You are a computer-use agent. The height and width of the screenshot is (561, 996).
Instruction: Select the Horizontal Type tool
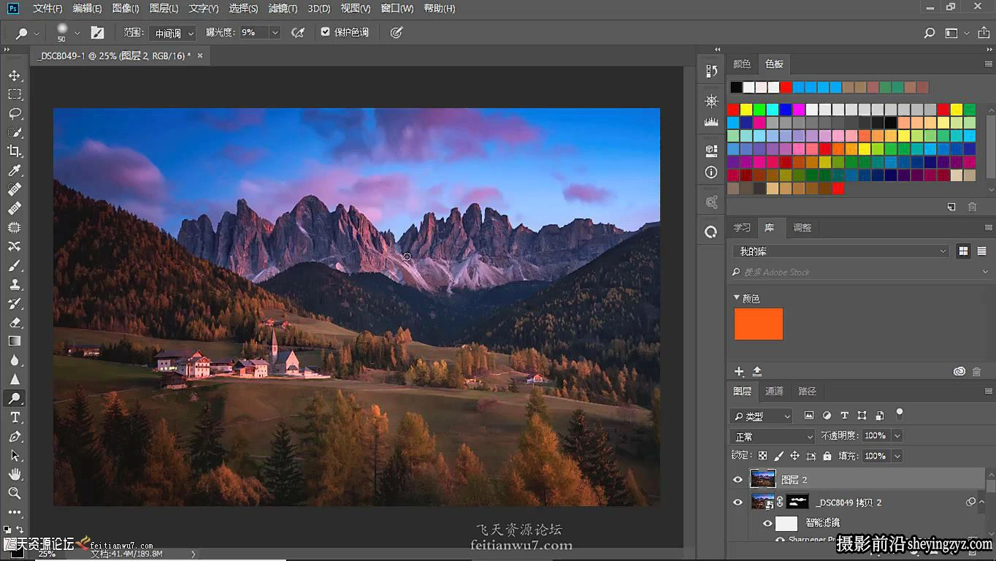[15, 417]
